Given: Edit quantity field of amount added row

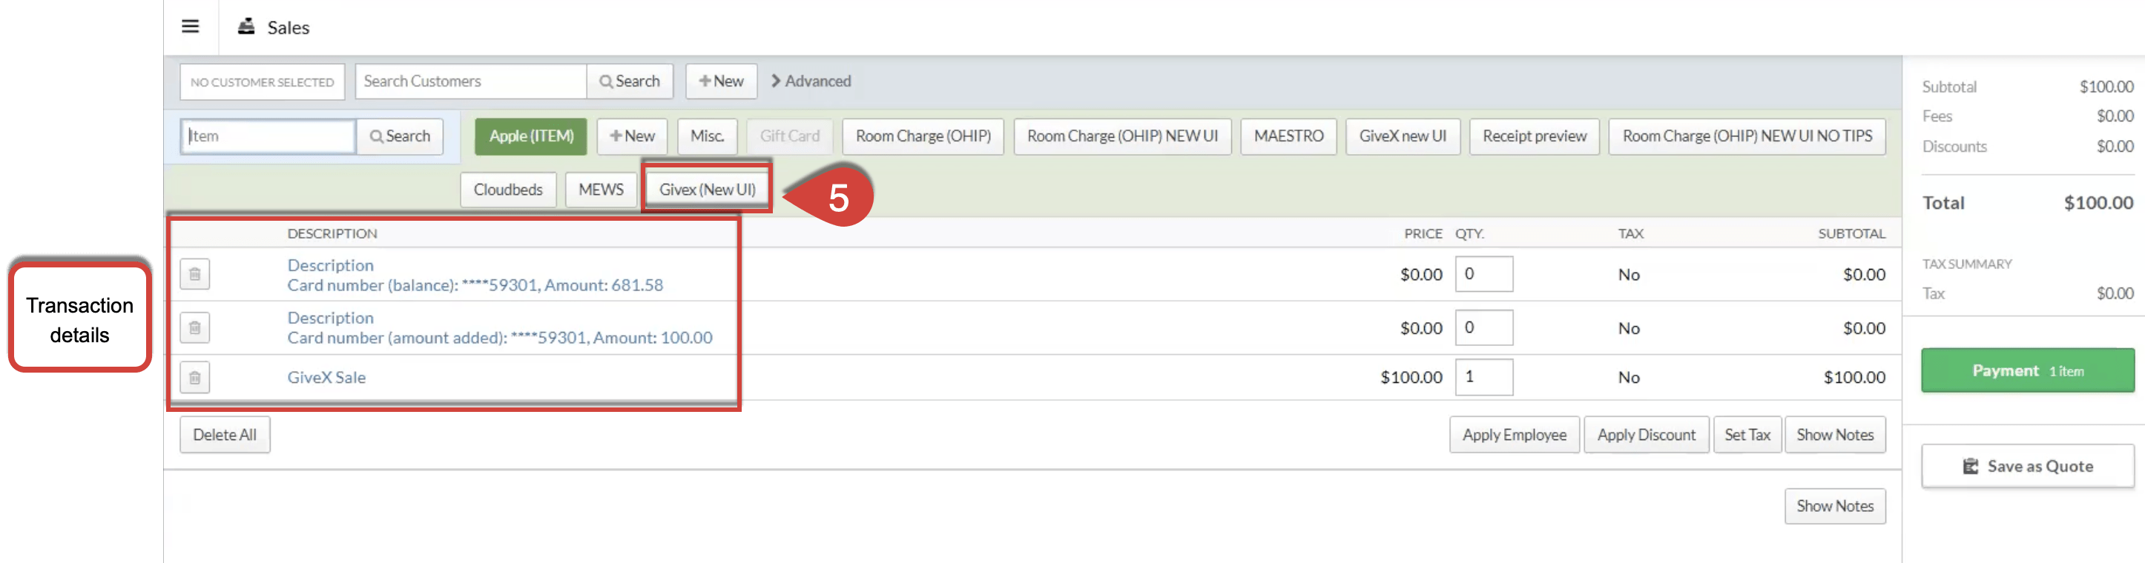Looking at the screenshot, I should [1484, 327].
